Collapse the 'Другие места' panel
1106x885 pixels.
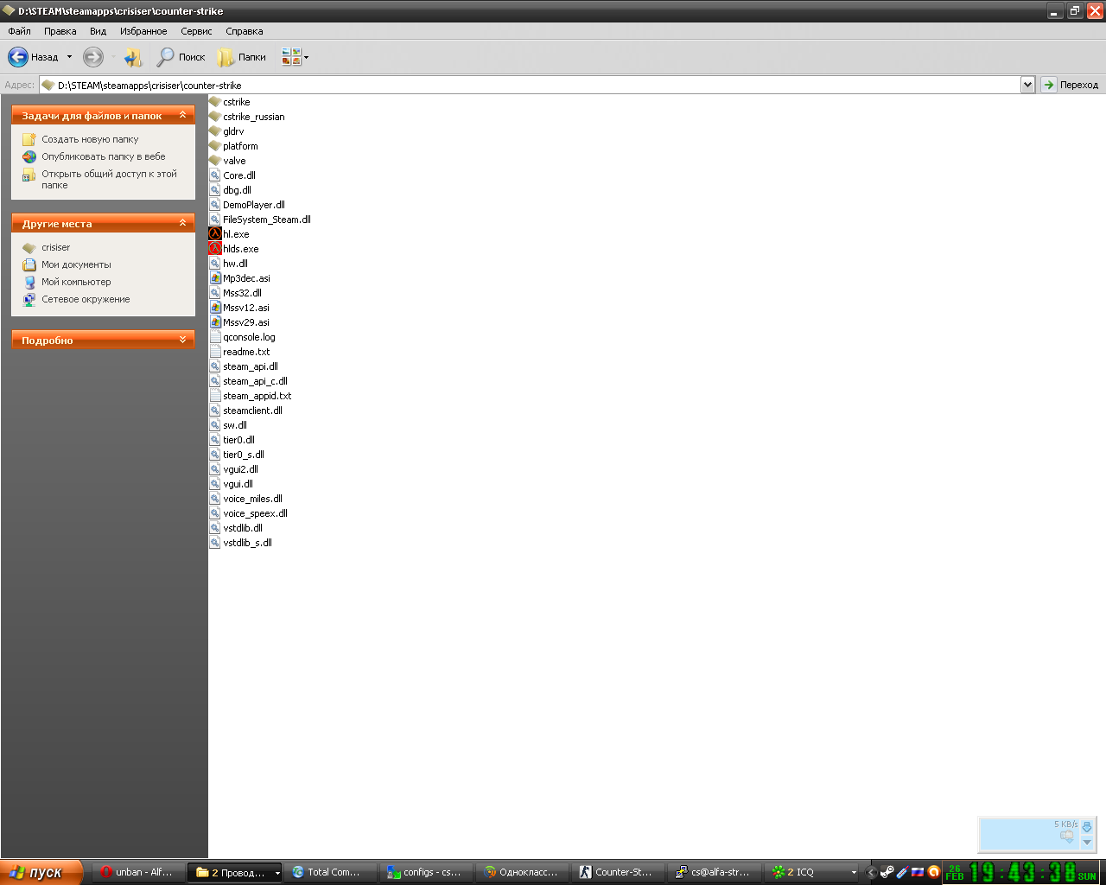click(182, 223)
